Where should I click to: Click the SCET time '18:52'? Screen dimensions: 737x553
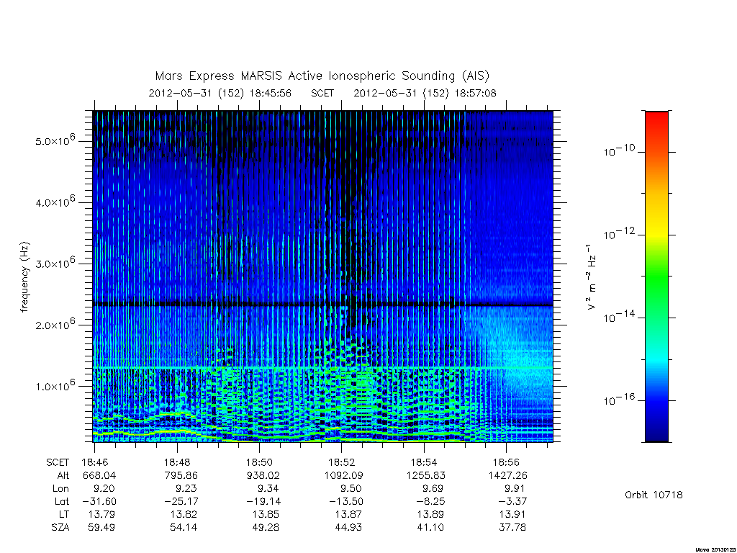[341, 462]
